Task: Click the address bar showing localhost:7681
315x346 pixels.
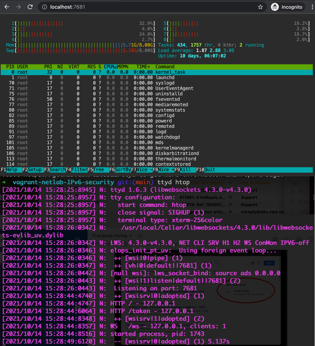Action: pos(150,7)
